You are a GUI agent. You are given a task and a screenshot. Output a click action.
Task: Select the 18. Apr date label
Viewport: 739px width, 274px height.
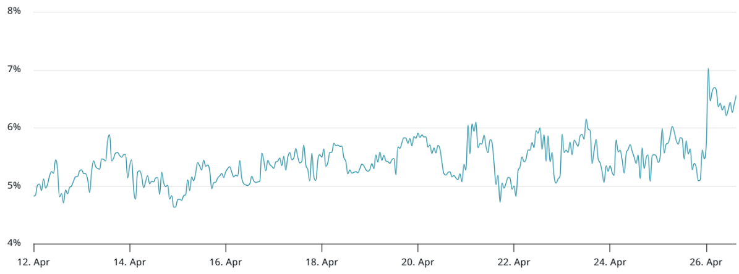tap(322, 262)
